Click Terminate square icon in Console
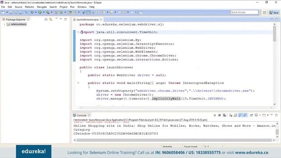281x158 pixels. click(x=215, y=115)
